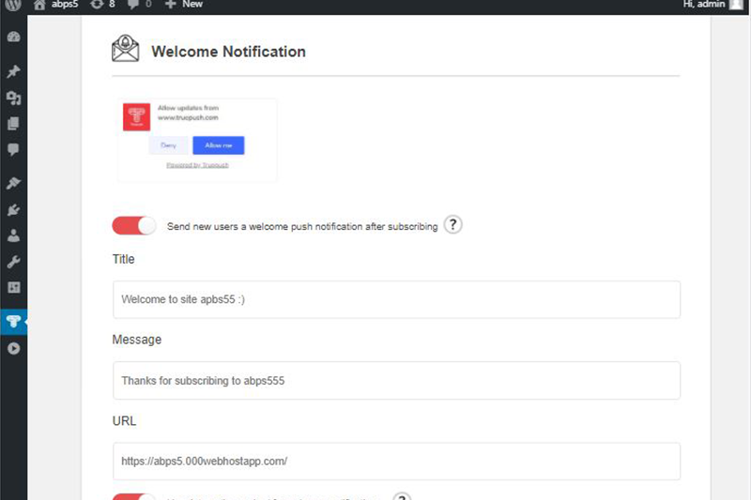This screenshot has height=500, width=751.
Task: Click the Collapse menu play icon
Action: pyautogui.click(x=13, y=348)
